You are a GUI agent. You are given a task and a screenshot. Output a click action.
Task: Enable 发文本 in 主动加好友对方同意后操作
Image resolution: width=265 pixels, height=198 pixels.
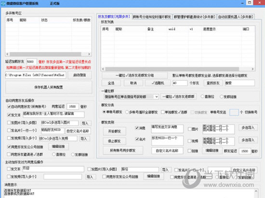[9, 169]
